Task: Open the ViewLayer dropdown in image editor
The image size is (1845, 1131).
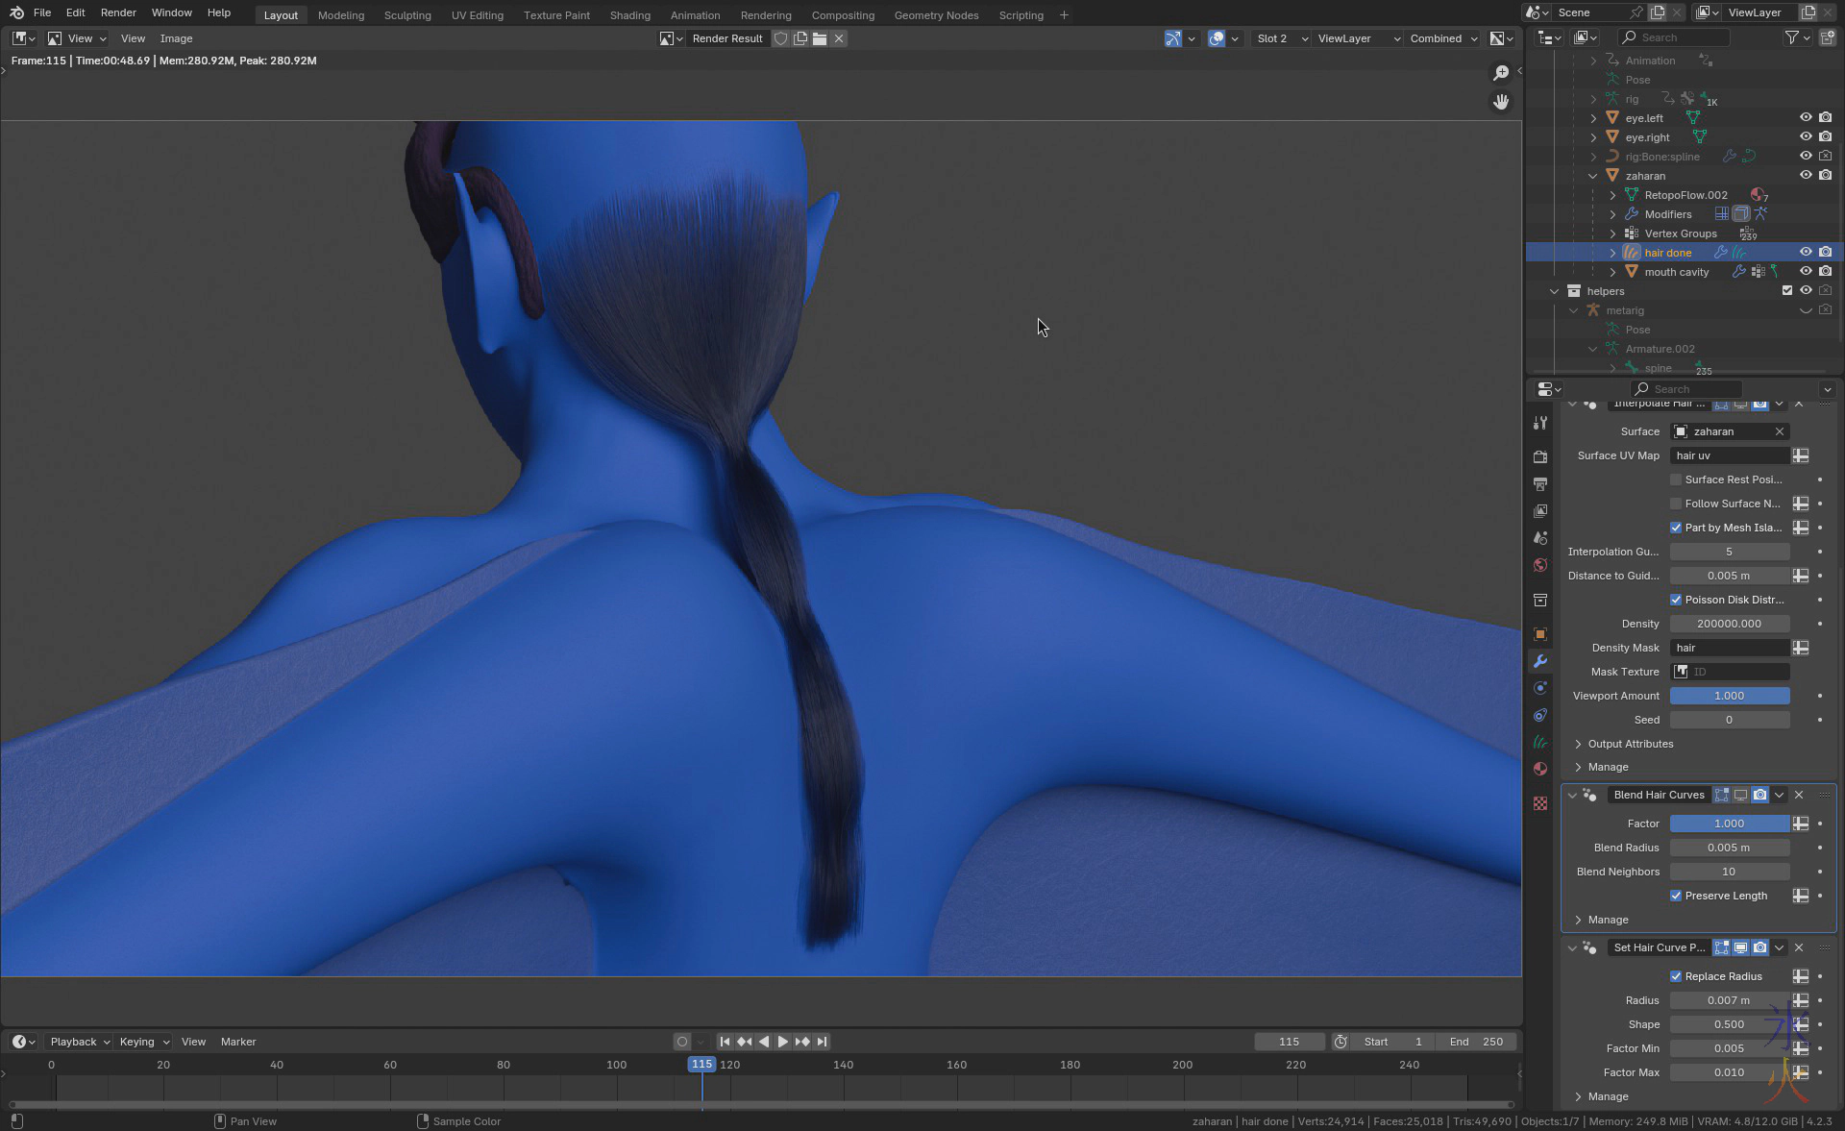Action: [1358, 38]
